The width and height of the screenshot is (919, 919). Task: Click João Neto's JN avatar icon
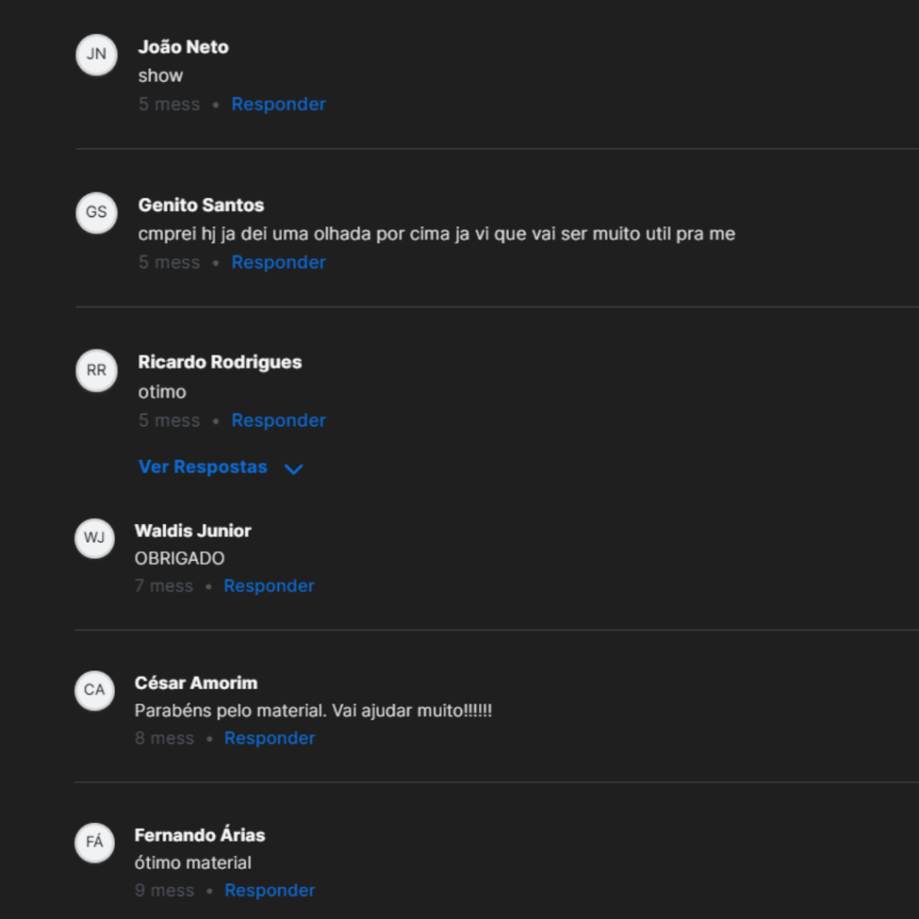pyautogui.click(x=96, y=54)
